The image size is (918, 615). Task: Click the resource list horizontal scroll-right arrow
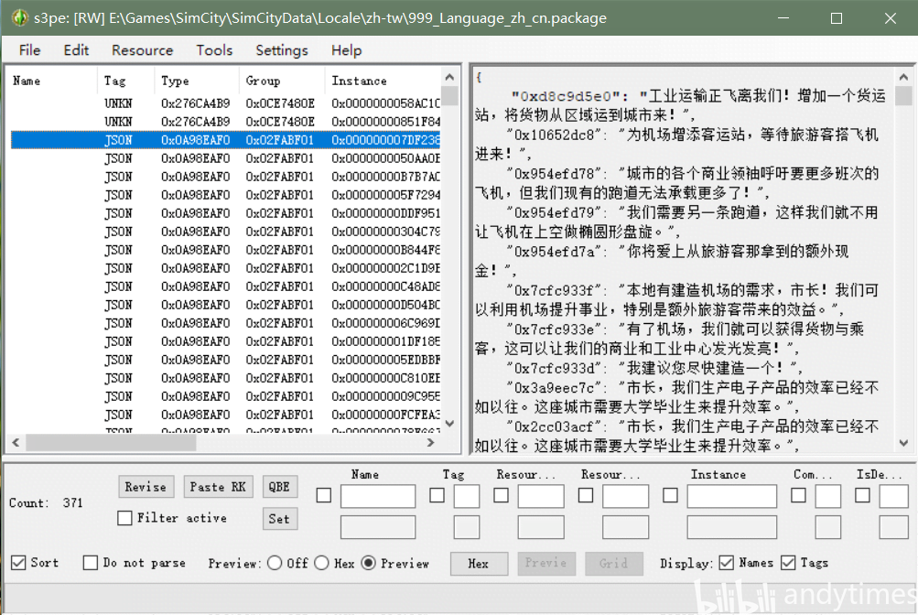[x=431, y=443]
